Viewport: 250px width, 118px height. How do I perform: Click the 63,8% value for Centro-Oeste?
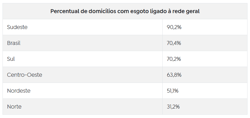pyautogui.click(x=174, y=75)
